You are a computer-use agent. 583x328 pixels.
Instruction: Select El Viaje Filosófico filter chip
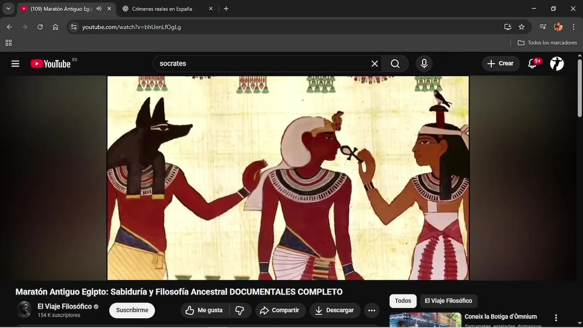coord(448,301)
